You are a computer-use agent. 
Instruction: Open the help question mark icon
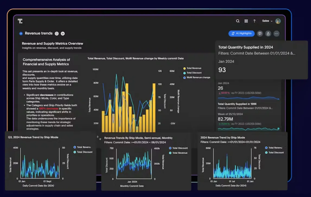(x=254, y=21)
